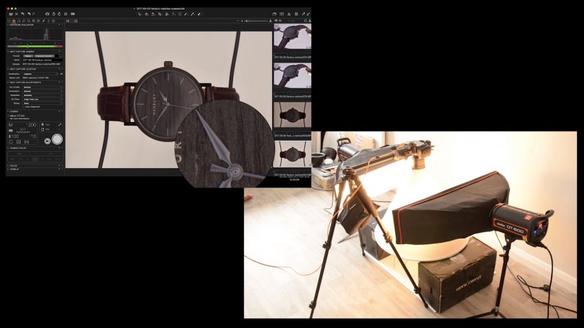Click the Auto Adjust circular icon
The width and height of the screenshot is (584, 328).
click(x=65, y=14)
